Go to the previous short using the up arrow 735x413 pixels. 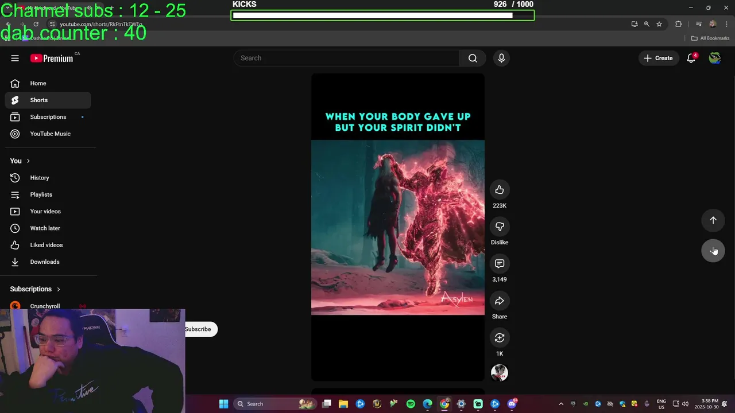(x=713, y=220)
